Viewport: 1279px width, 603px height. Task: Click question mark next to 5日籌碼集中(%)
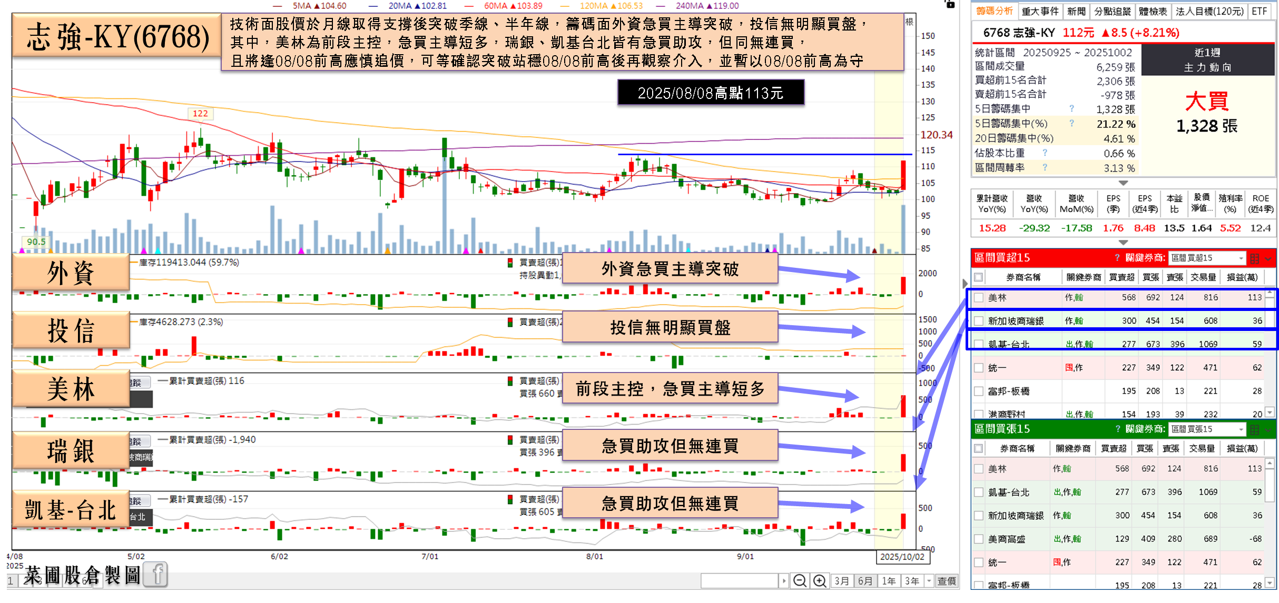click(1071, 124)
